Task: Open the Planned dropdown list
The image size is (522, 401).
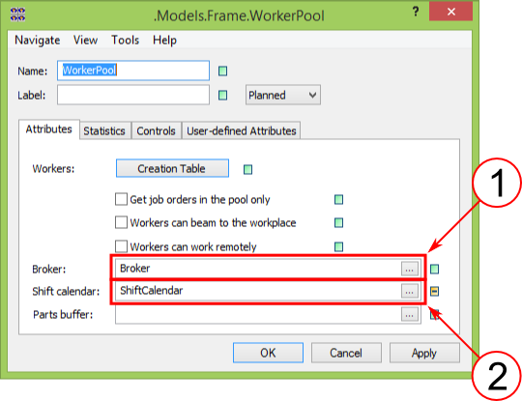Action: [x=283, y=95]
